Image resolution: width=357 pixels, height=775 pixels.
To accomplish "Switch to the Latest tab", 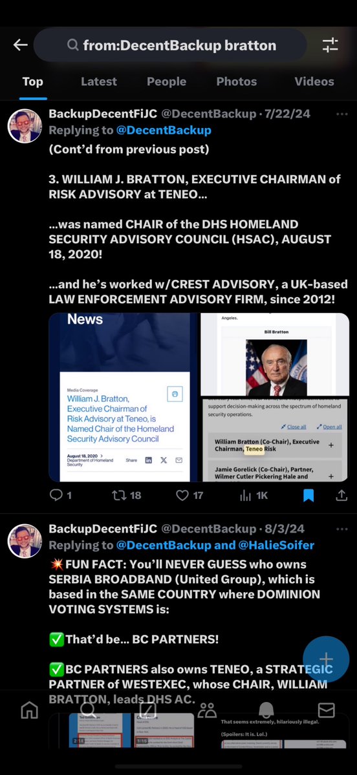I will tap(99, 81).
